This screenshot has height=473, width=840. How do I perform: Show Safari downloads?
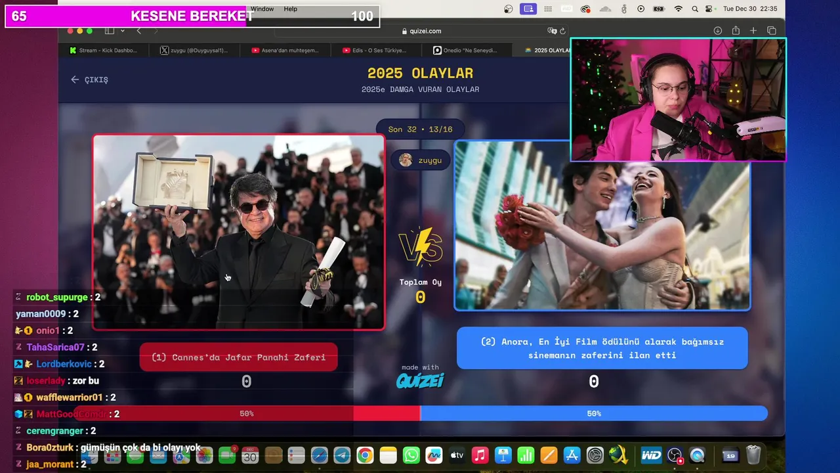718,31
